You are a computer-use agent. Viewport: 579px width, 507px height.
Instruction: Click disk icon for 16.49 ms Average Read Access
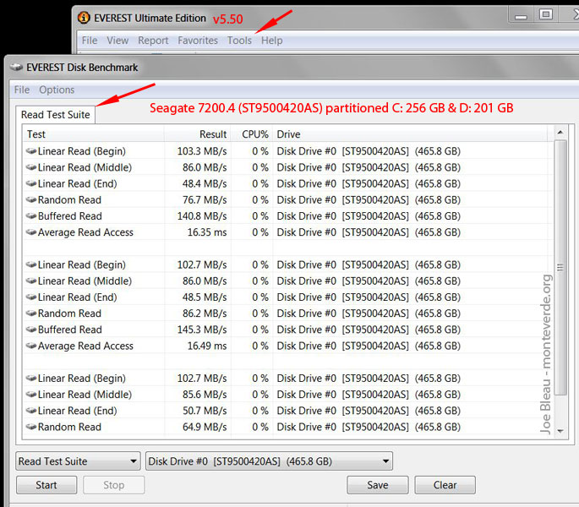31,346
